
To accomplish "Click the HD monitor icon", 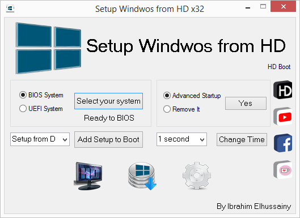I will coord(88,176).
